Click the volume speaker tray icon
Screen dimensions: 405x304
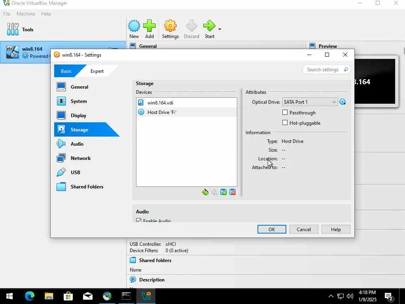350,296
